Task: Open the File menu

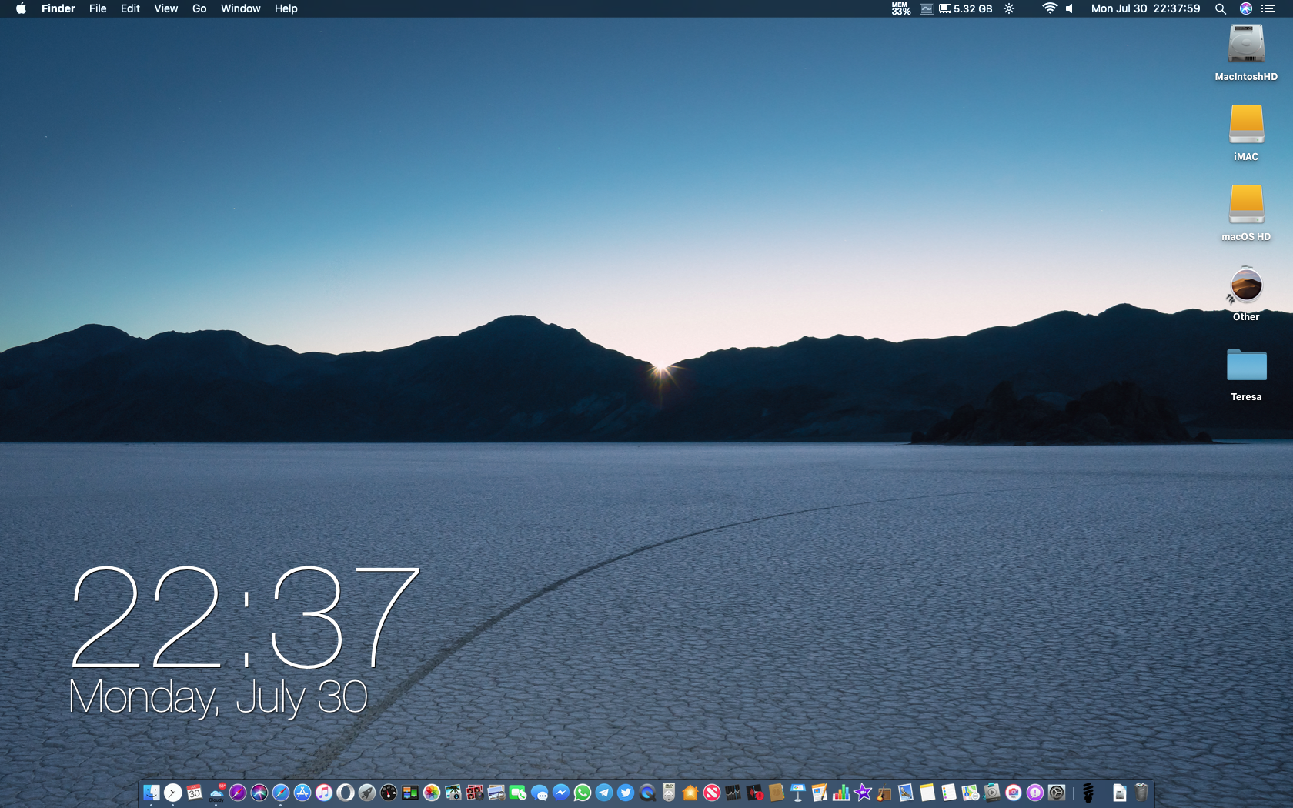Action: 98,8
